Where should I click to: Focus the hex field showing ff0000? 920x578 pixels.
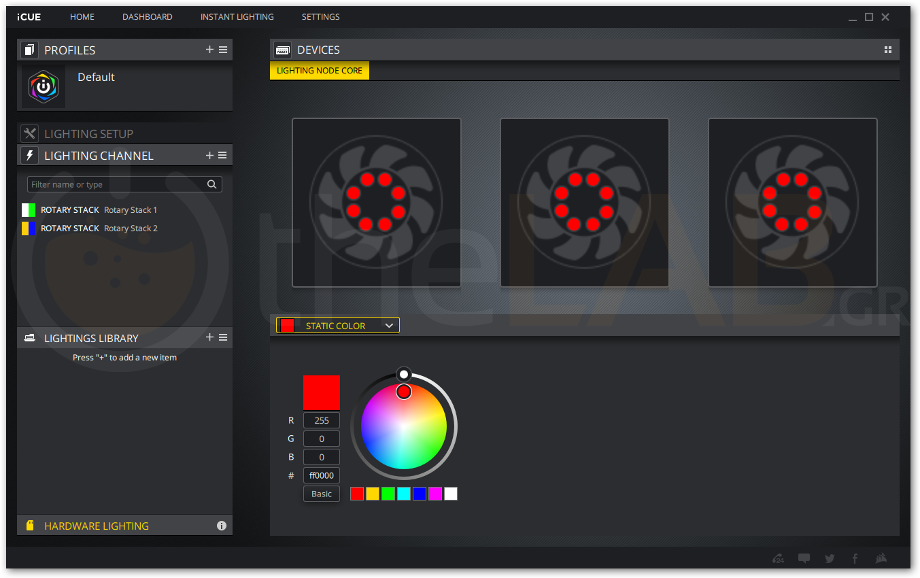(x=322, y=475)
